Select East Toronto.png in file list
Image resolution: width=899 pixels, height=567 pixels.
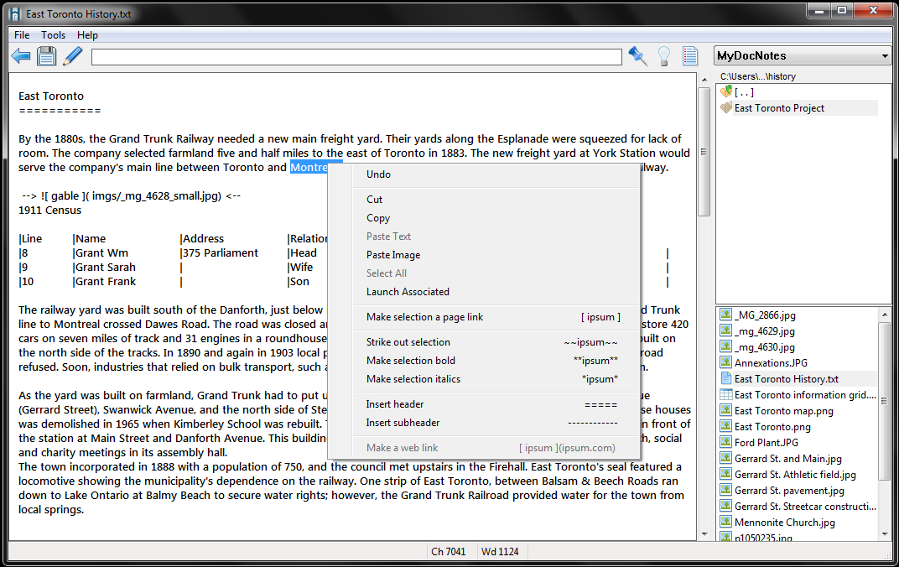point(772,427)
